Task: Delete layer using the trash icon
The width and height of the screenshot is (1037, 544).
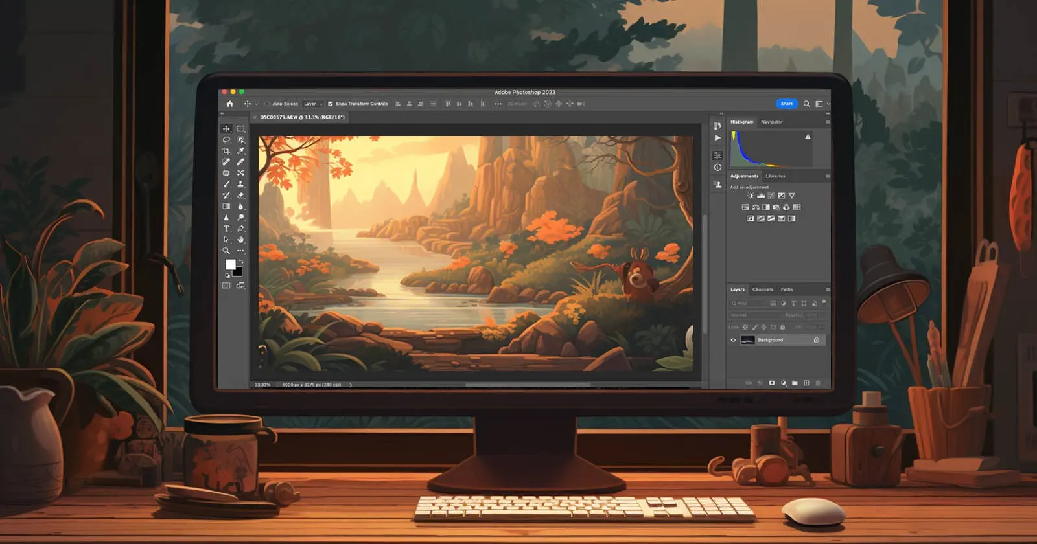Action: click(x=818, y=383)
